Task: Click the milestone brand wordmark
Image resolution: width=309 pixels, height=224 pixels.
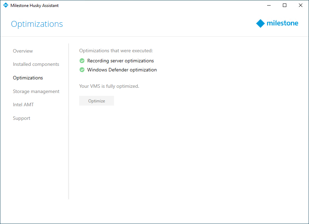Action: (282, 23)
